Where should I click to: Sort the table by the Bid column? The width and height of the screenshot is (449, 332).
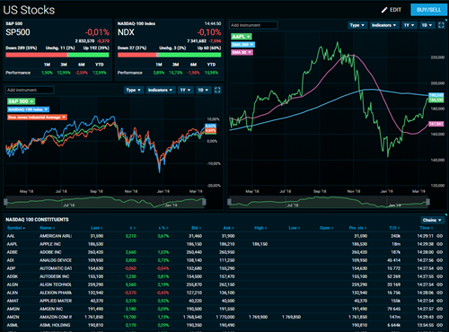click(x=196, y=228)
